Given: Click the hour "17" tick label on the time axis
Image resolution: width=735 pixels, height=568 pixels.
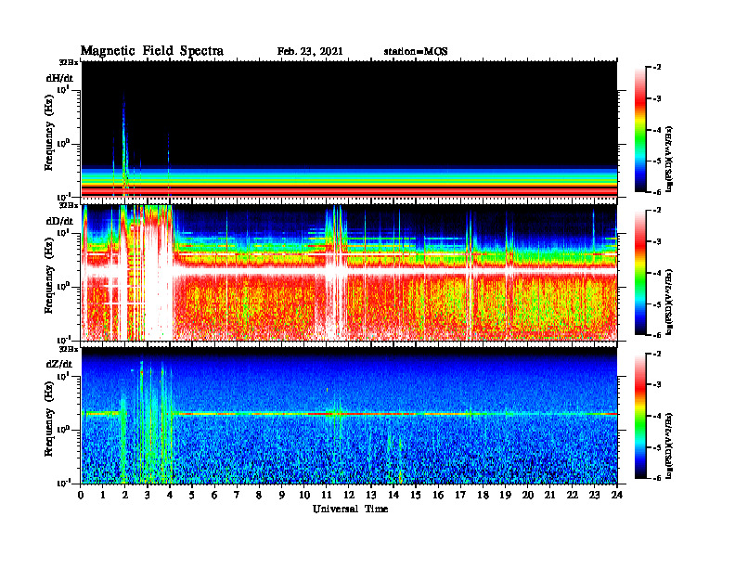Looking at the screenshot, I should pyautogui.click(x=460, y=495).
